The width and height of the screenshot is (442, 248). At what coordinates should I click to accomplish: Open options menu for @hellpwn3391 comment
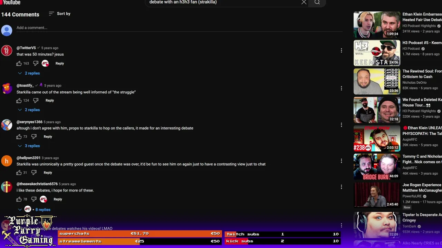pos(341,161)
